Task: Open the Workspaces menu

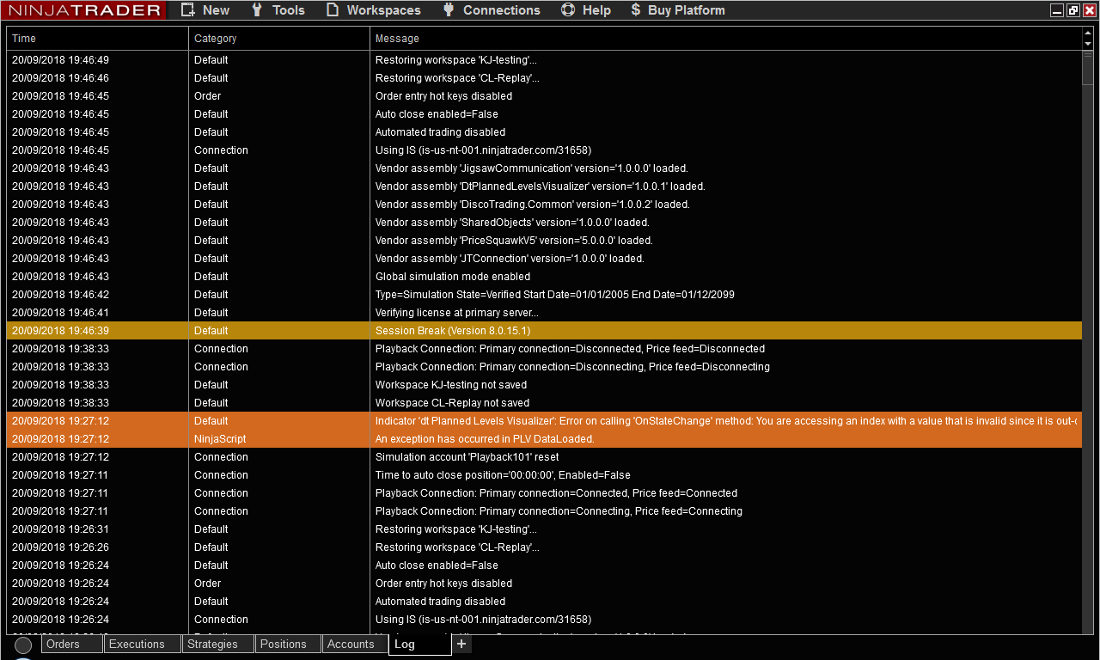Action: click(374, 10)
